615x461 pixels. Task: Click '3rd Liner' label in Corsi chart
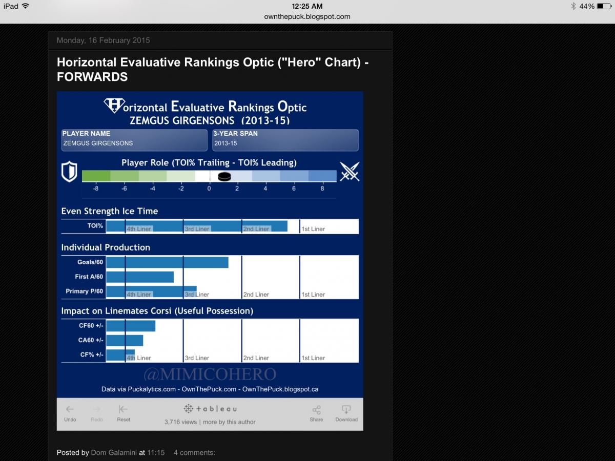197,358
